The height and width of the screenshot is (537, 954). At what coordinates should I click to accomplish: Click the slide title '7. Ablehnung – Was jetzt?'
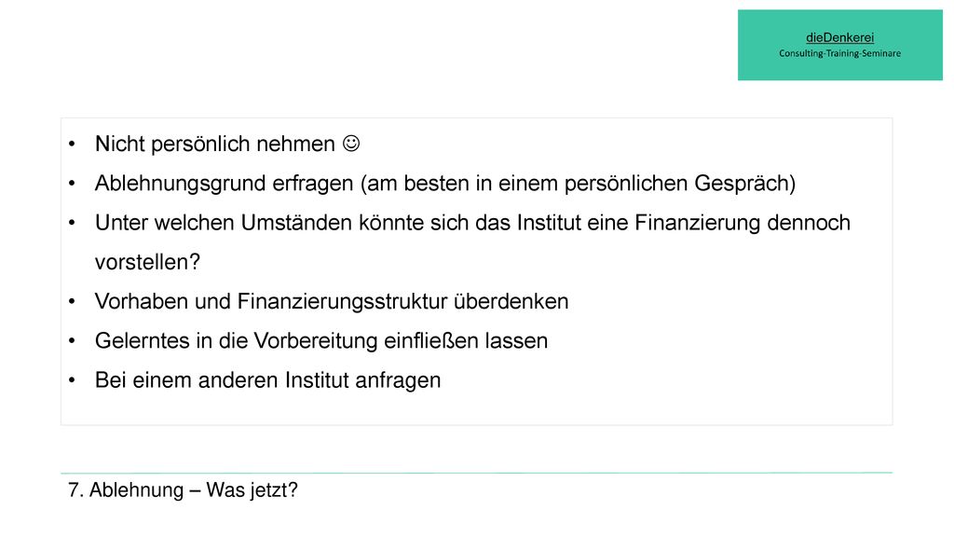(183, 490)
